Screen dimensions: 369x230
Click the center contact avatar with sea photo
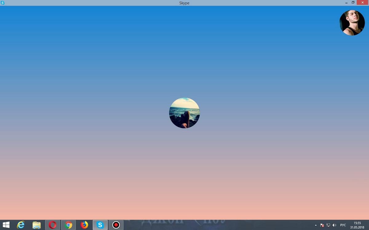point(184,113)
